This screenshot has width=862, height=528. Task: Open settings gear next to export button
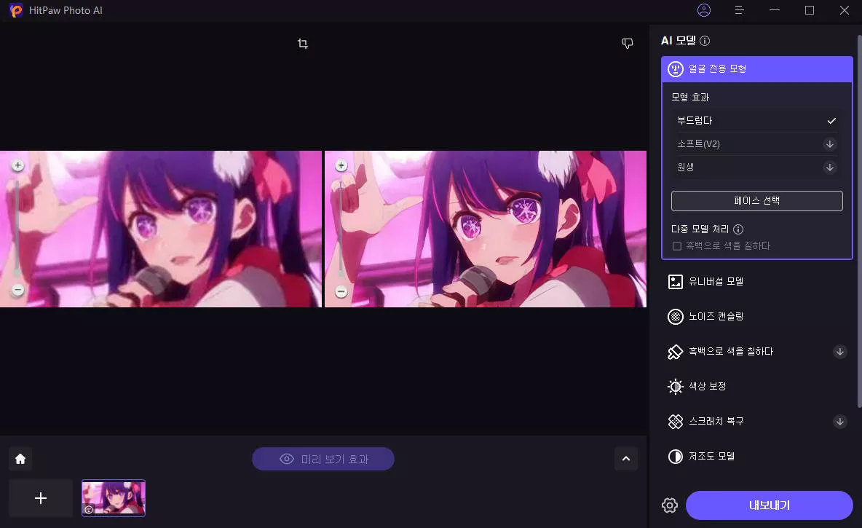click(x=670, y=505)
